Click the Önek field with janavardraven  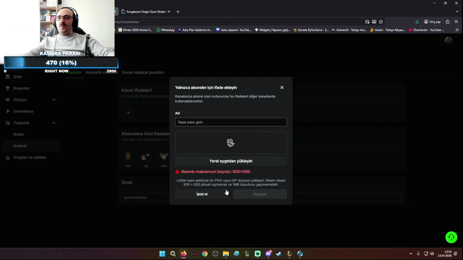click(261, 197)
